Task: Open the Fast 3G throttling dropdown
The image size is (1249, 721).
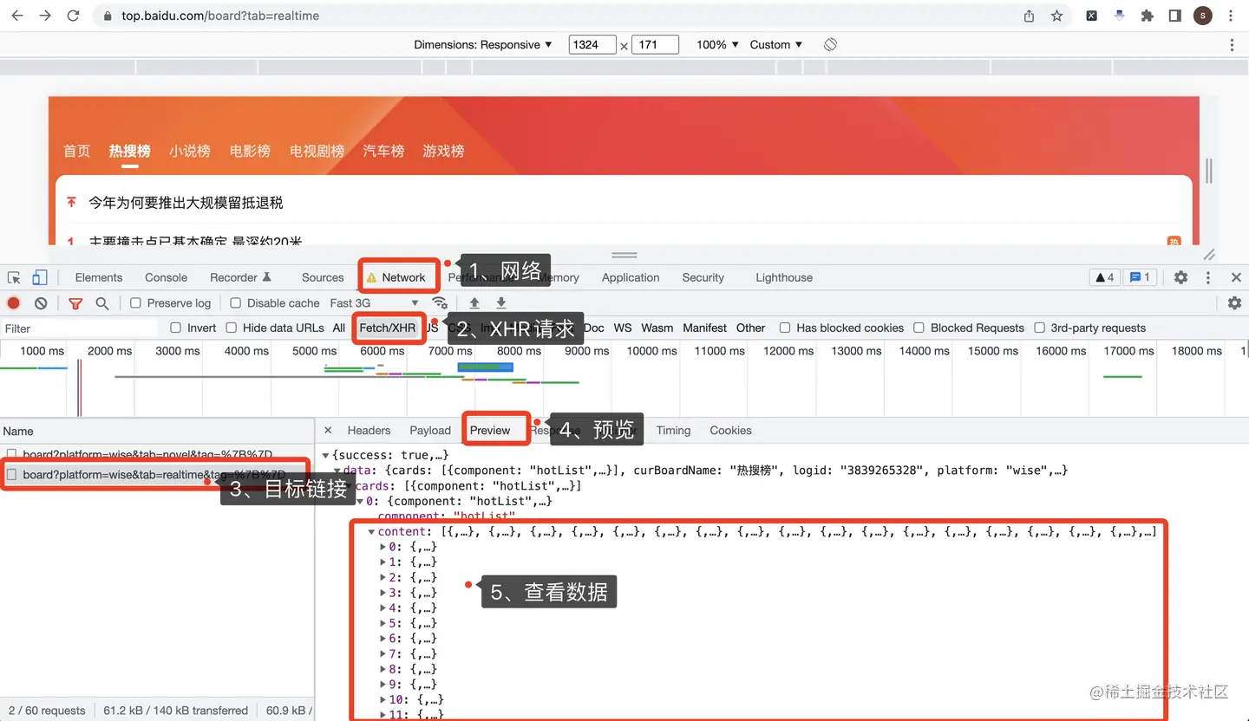Action: [375, 302]
